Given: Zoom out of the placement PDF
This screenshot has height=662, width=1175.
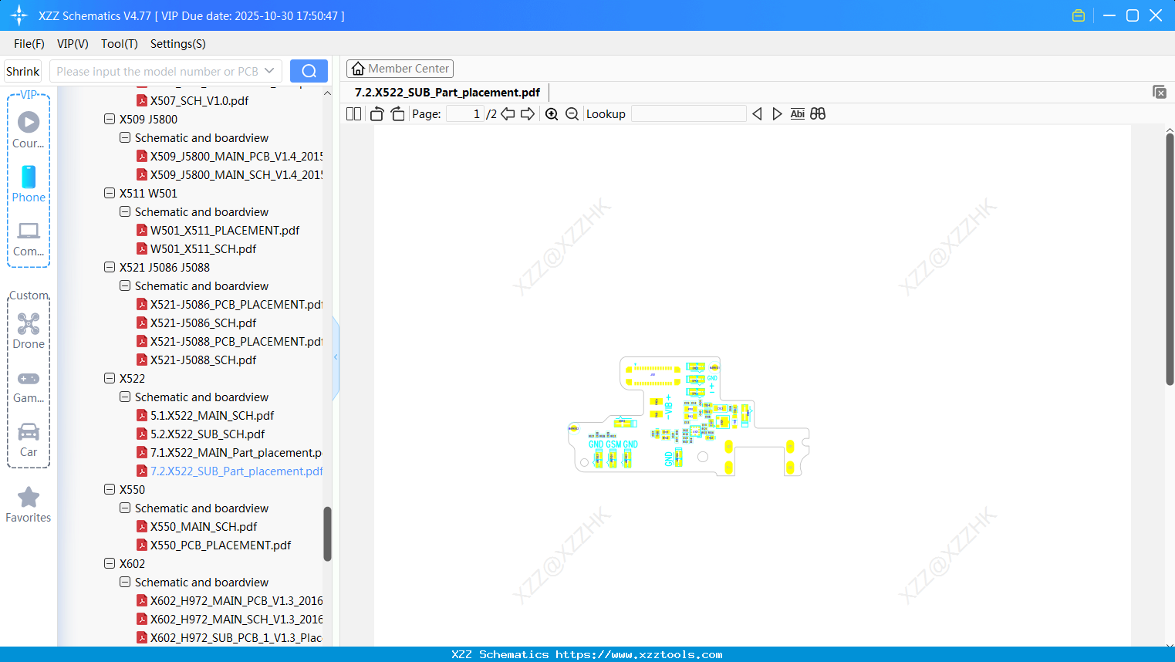Looking at the screenshot, I should point(572,113).
